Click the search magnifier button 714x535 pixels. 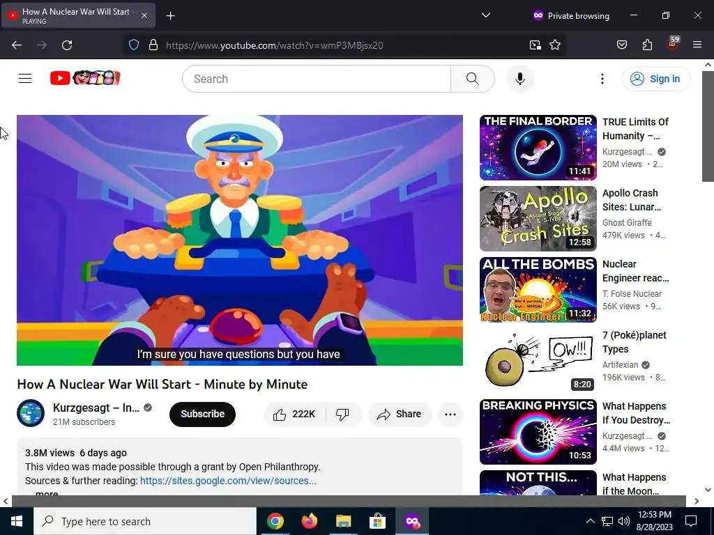pos(473,79)
